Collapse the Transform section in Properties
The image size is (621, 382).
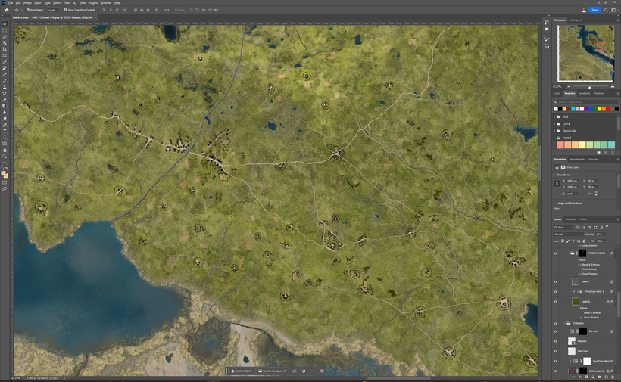[554, 175]
